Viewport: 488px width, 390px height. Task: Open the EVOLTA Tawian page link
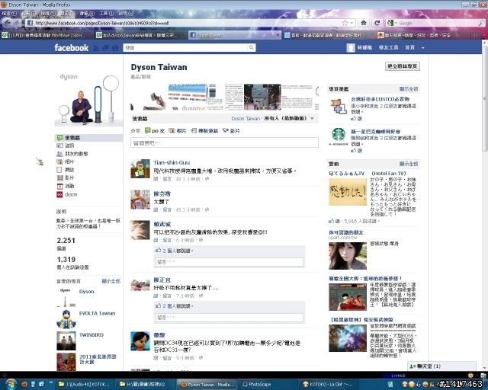pyautogui.click(x=97, y=313)
